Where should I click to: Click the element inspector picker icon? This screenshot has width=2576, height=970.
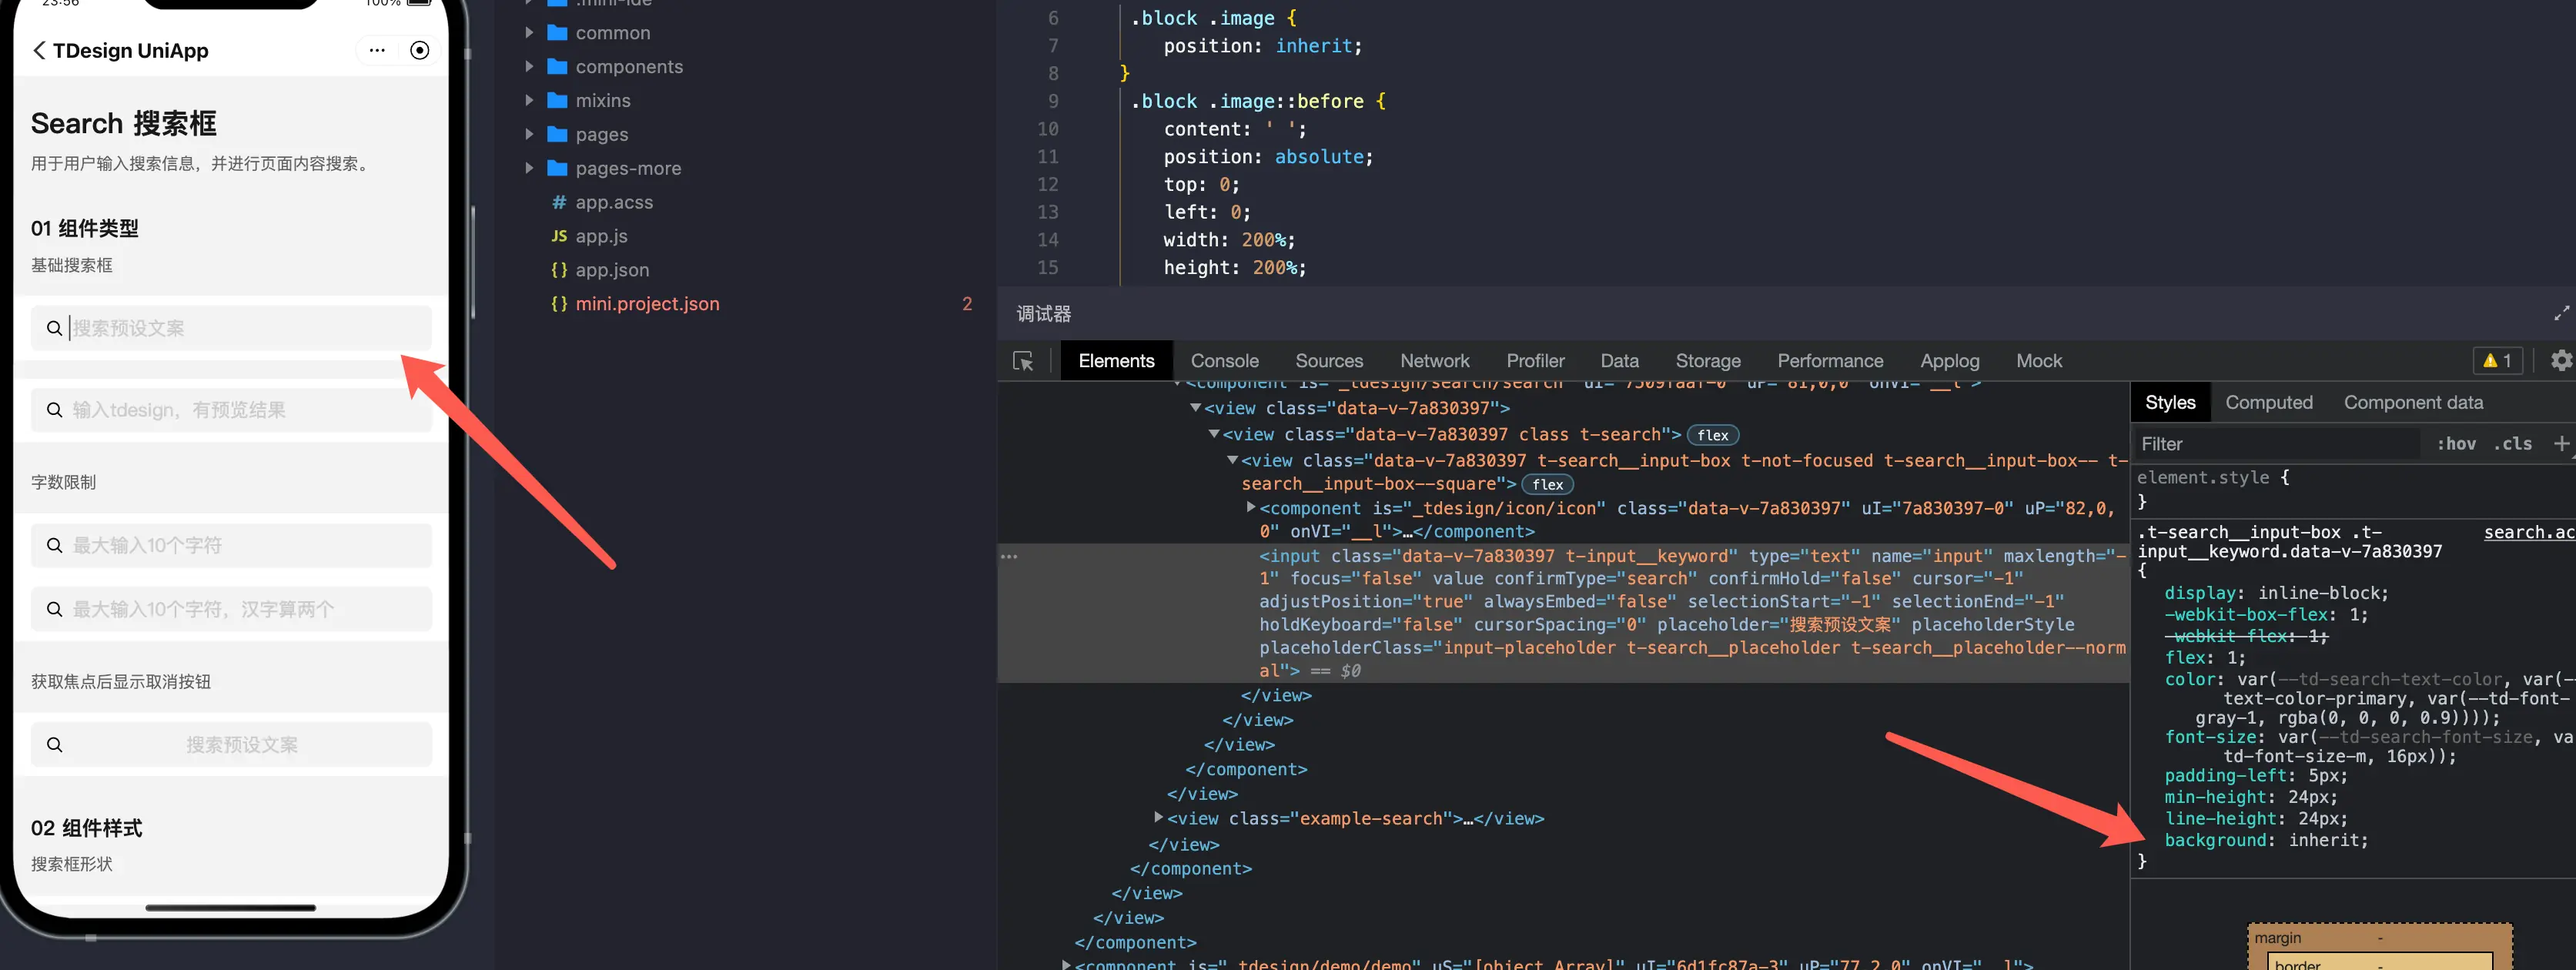[x=1022, y=361]
